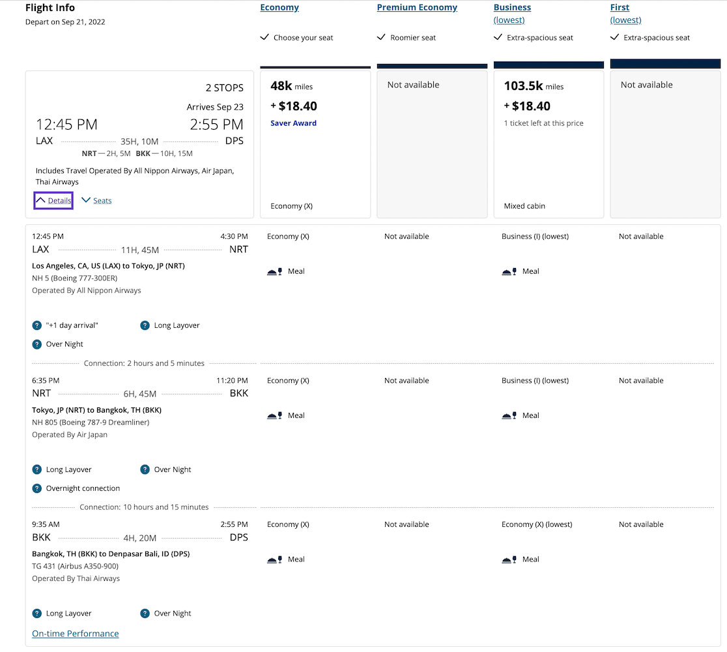This screenshot has height=652, width=727.
Task: Click help icon beside "+1 day arrival"
Action: [37, 325]
